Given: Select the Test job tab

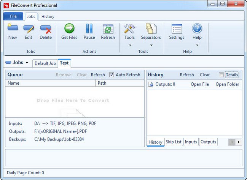Looking at the screenshot, I should (64, 63).
